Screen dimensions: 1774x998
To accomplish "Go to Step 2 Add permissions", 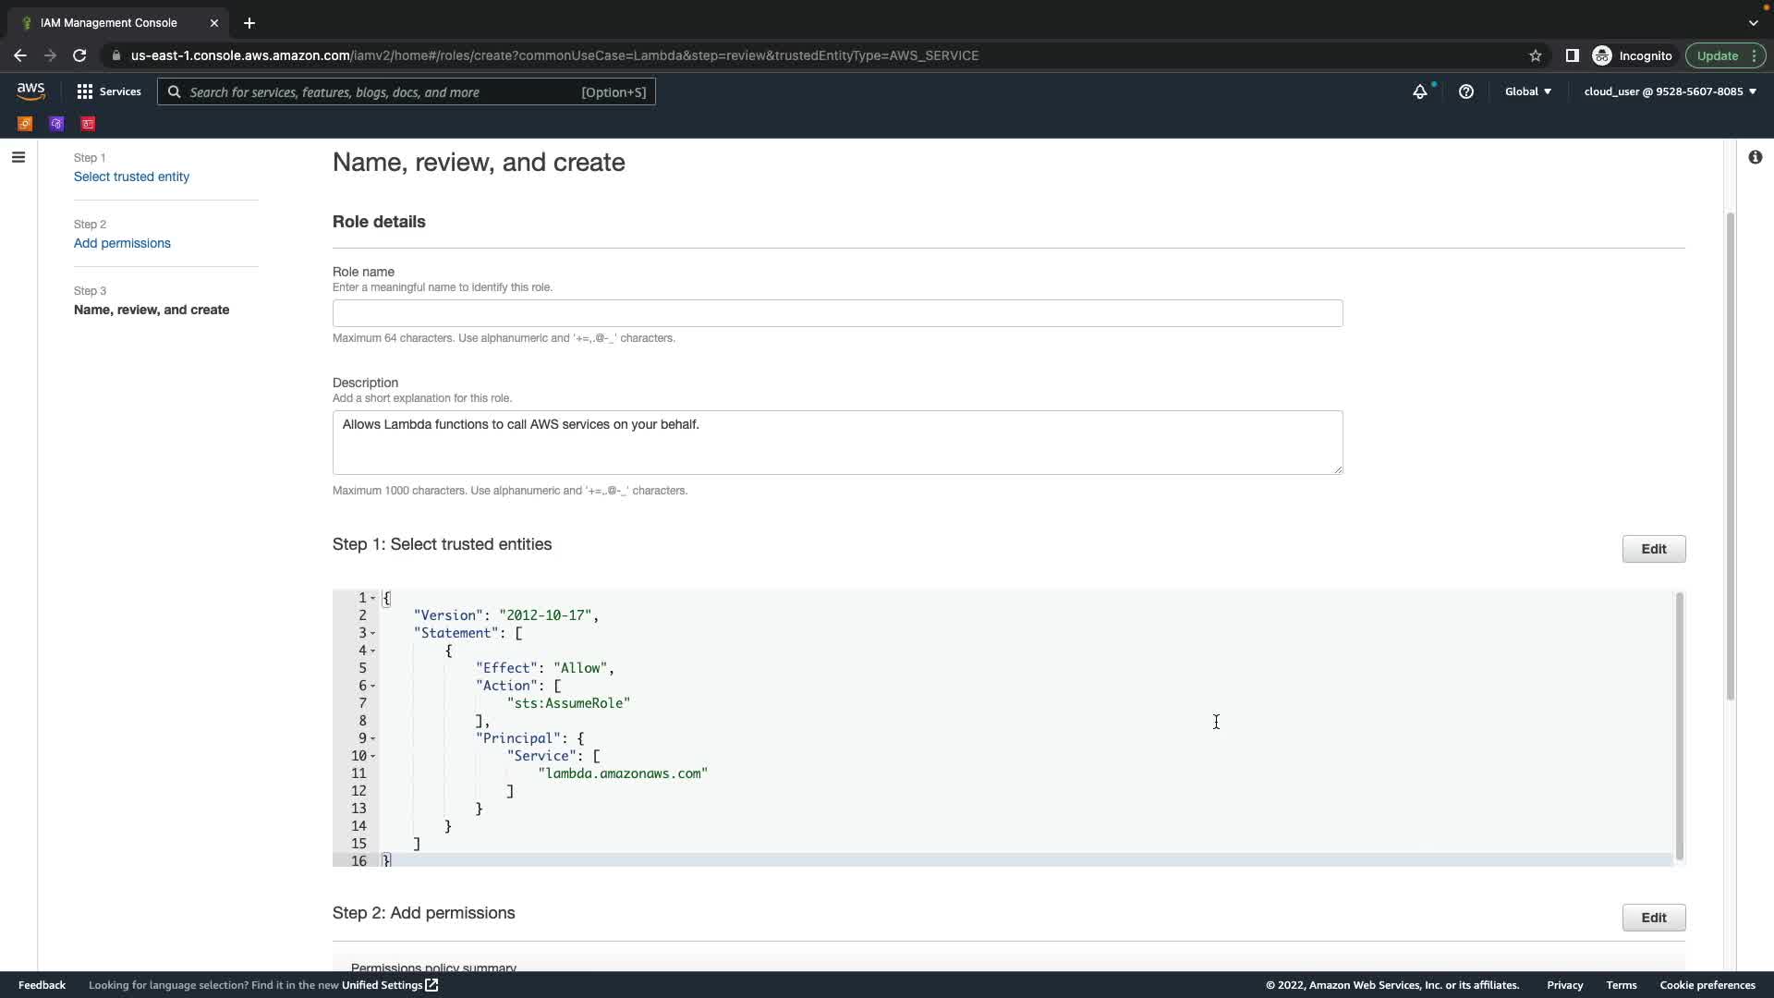I will [x=122, y=243].
